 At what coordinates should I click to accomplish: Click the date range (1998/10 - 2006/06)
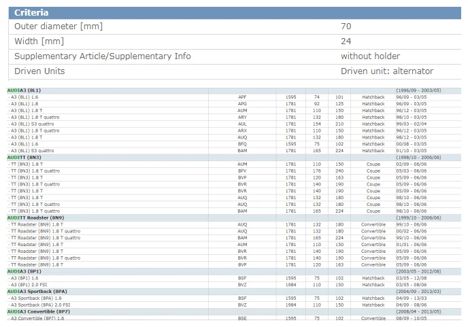[x=418, y=158]
